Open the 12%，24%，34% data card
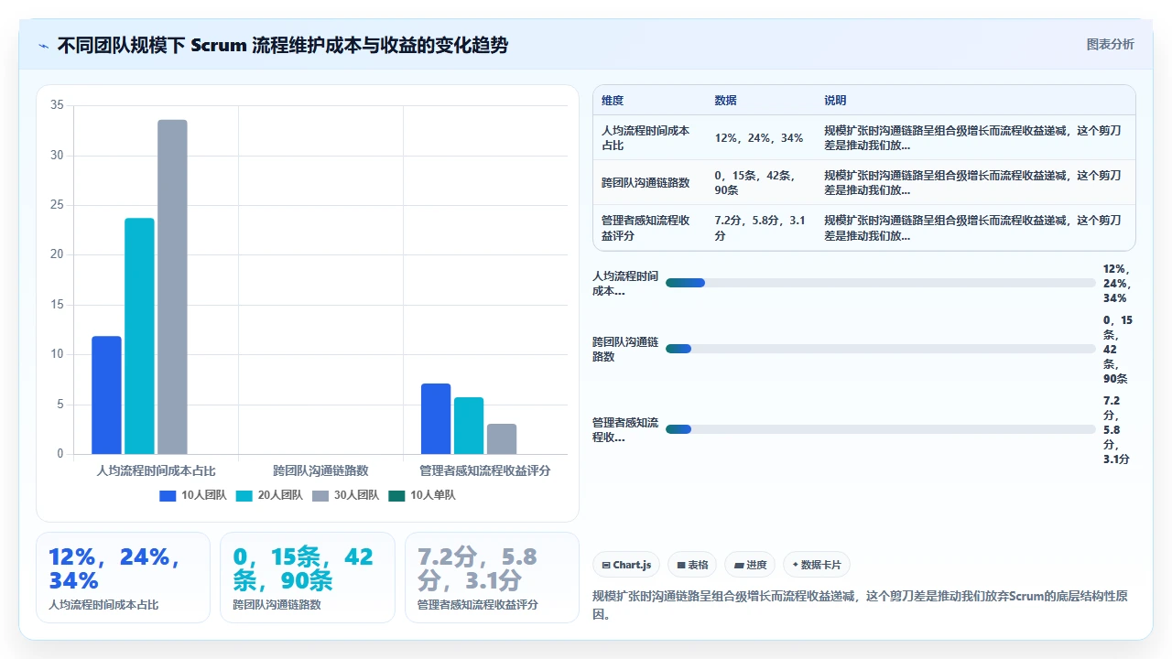Image resolution: width=1172 pixels, height=659 pixels. [x=123, y=578]
